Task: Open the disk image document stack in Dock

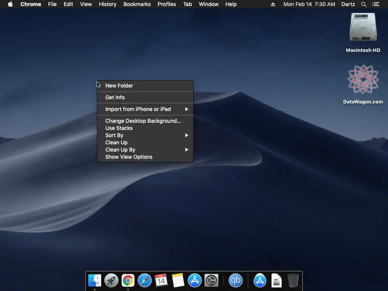Action: click(x=276, y=281)
